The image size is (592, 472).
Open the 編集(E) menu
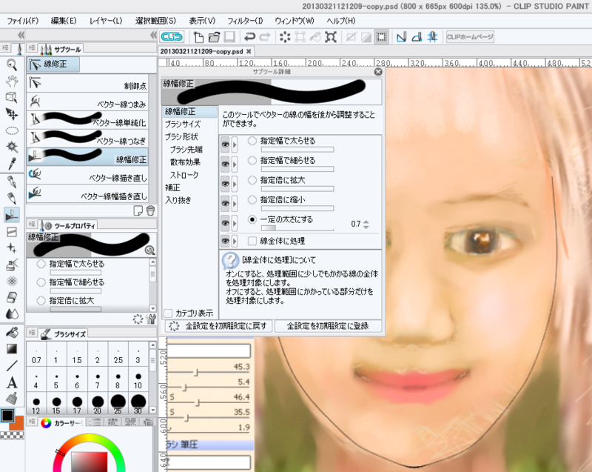[64, 21]
